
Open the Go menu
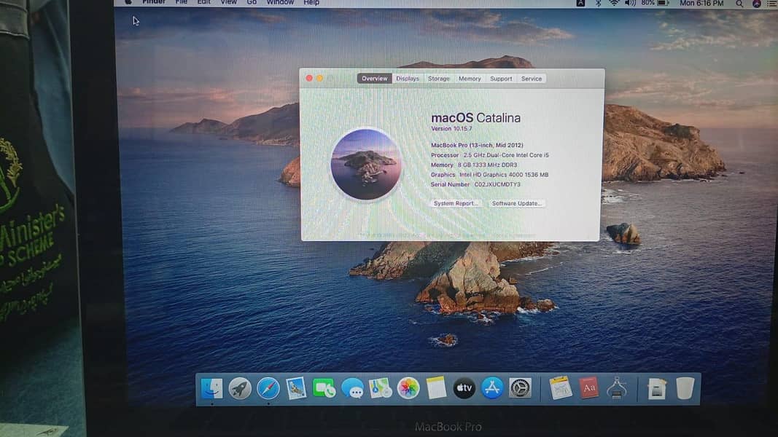[252, 2]
